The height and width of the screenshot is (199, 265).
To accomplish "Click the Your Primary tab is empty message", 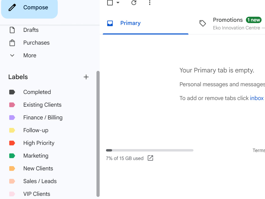I will (217, 70).
